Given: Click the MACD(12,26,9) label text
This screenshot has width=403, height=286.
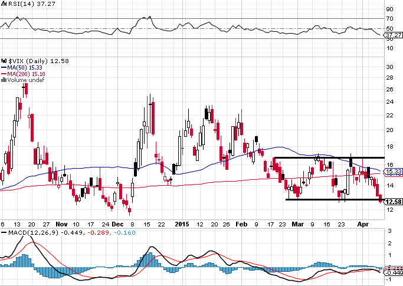Looking at the screenshot, I should tap(34, 232).
